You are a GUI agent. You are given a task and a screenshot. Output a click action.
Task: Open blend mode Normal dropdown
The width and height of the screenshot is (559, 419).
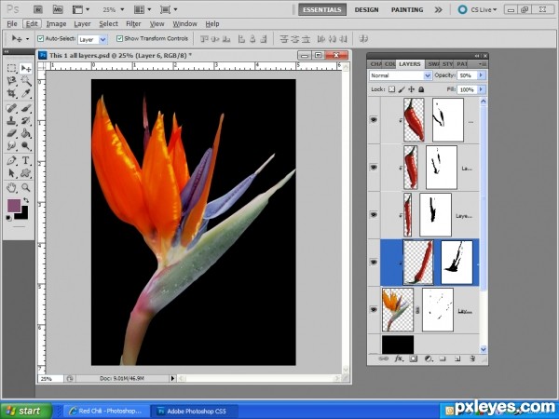point(428,75)
